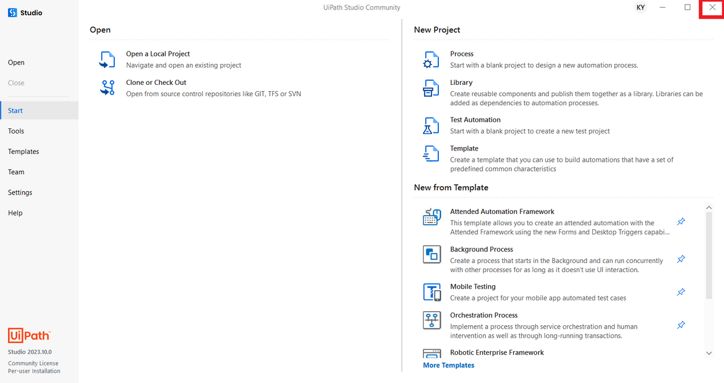Click the Studio 2023.10.0 version text
Viewport: 724px width, 383px height.
coord(29,352)
